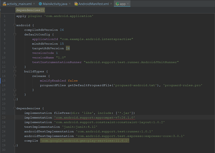Click fold end marker on line 17

pyautogui.click(x=15, y=90)
